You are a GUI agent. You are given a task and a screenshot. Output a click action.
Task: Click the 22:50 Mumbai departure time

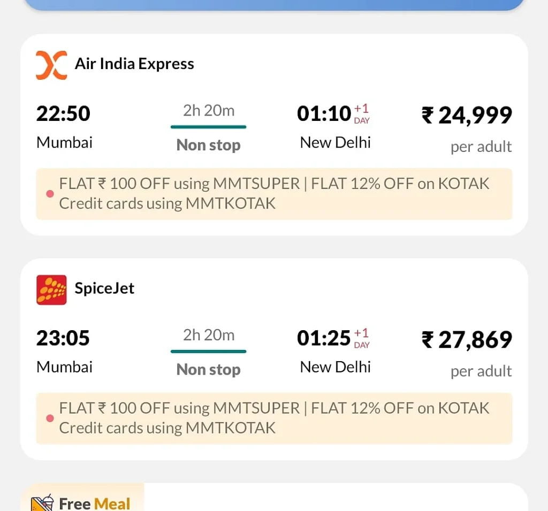click(x=63, y=114)
